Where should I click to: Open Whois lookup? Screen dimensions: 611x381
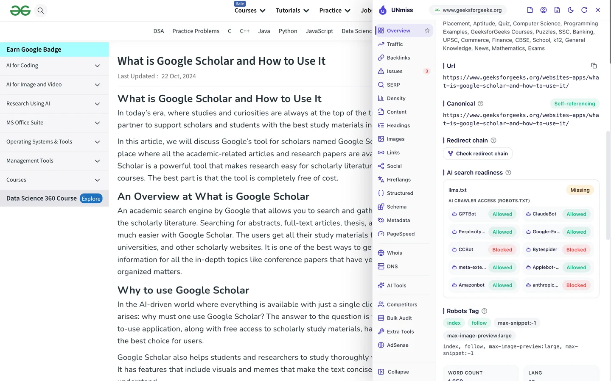click(x=404, y=253)
